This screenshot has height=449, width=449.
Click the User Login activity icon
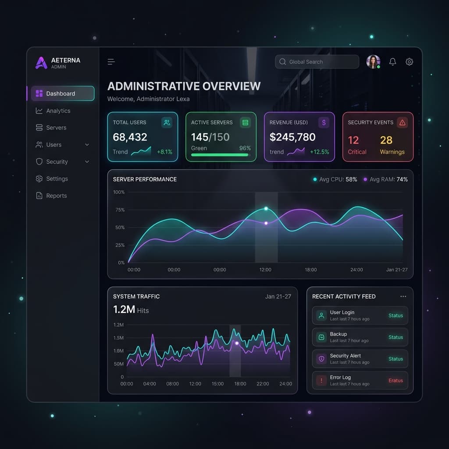(x=321, y=316)
